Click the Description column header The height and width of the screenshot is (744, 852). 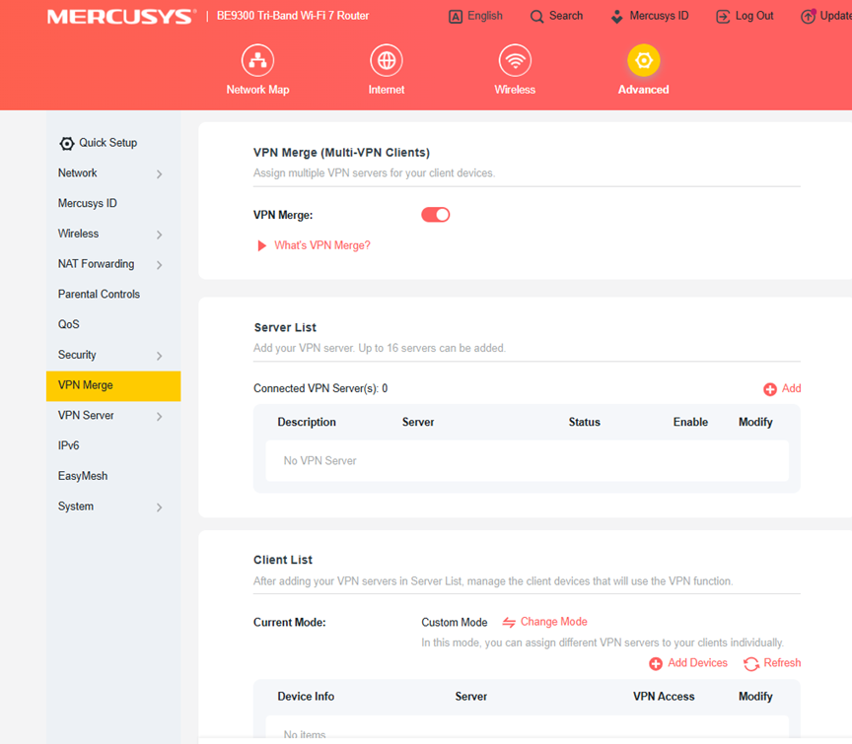point(307,422)
